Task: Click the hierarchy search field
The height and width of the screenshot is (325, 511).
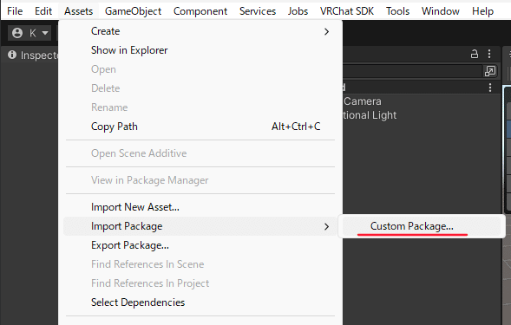Action: (x=412, y=71)
